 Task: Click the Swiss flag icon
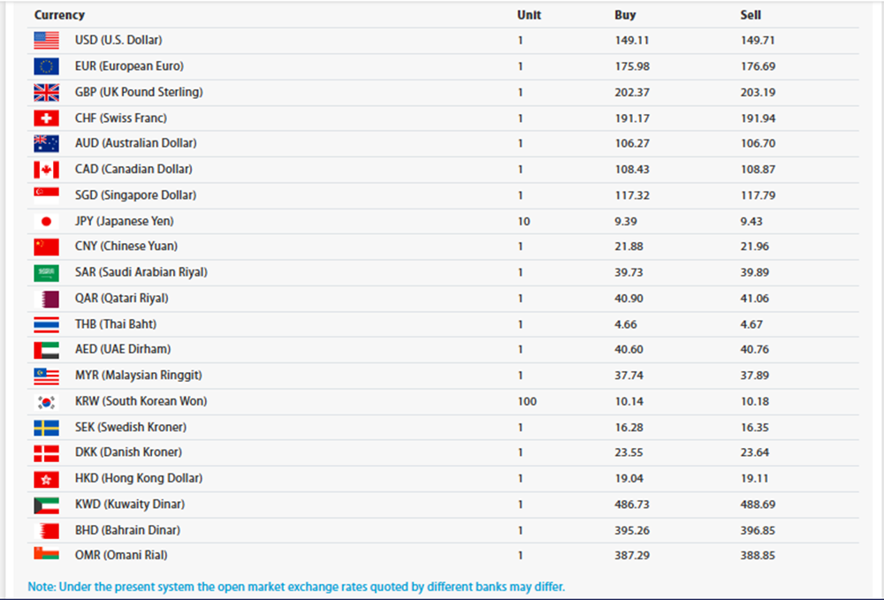pyautogui.click(x=46, y=118)
